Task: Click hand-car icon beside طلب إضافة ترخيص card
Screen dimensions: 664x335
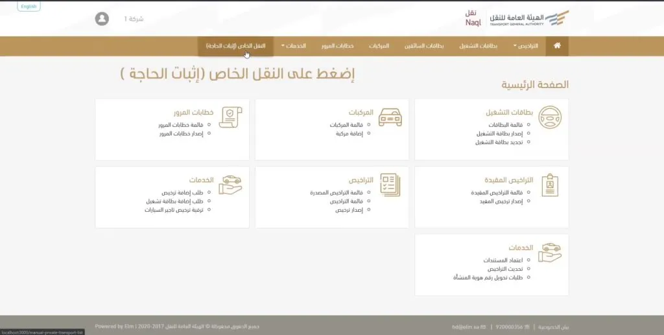Action: pyautogui.click(x=230, y=185)
